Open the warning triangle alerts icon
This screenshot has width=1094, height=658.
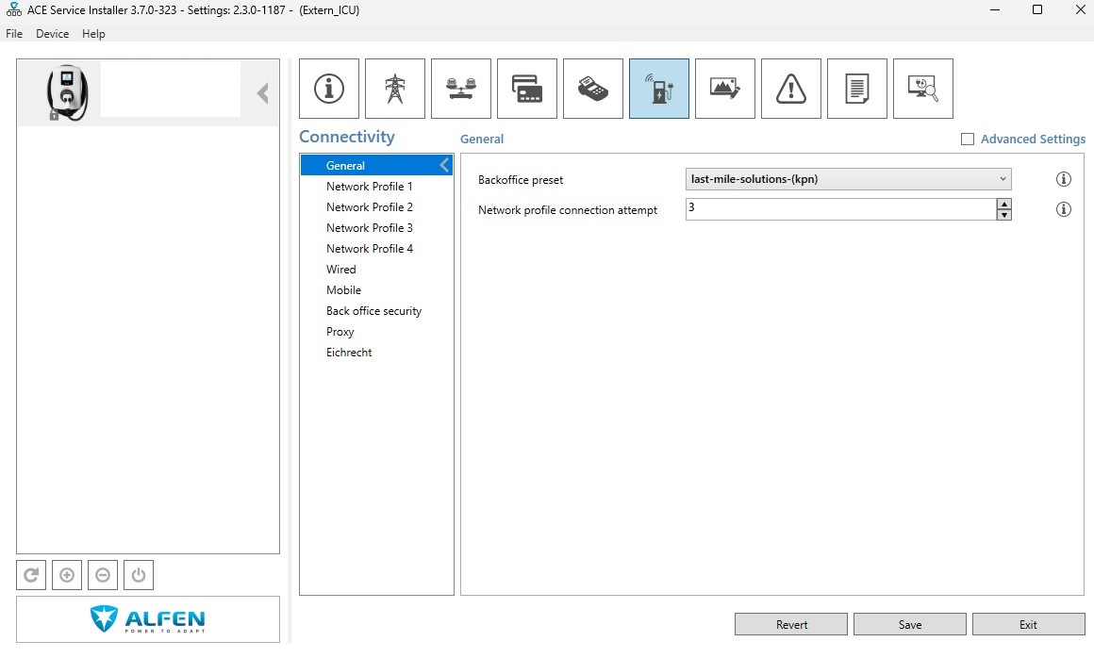click(x=791, y=89)
